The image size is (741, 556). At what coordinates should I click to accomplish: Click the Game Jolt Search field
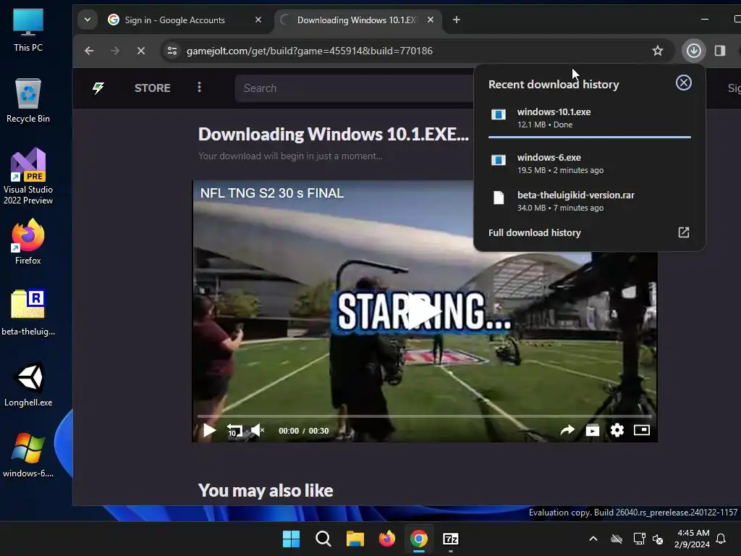coord(355,88)
